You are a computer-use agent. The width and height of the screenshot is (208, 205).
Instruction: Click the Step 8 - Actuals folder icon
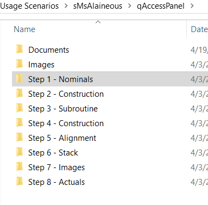(x=20, y=182)
